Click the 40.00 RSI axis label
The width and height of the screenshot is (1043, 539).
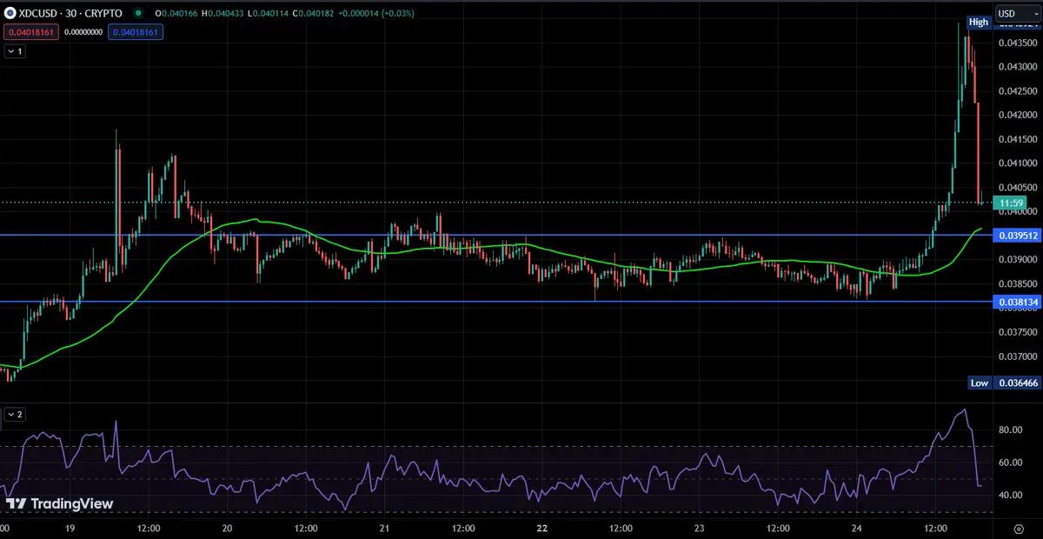(x=1010, y=496)
